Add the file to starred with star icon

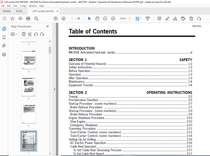(13, 19)
